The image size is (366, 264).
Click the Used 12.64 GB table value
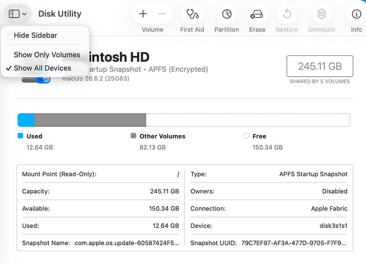tap(166, 226)
